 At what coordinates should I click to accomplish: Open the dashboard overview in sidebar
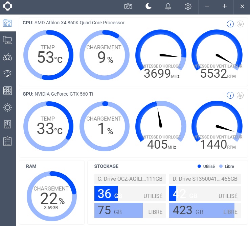pyautogui.click(x=7, y=23)
